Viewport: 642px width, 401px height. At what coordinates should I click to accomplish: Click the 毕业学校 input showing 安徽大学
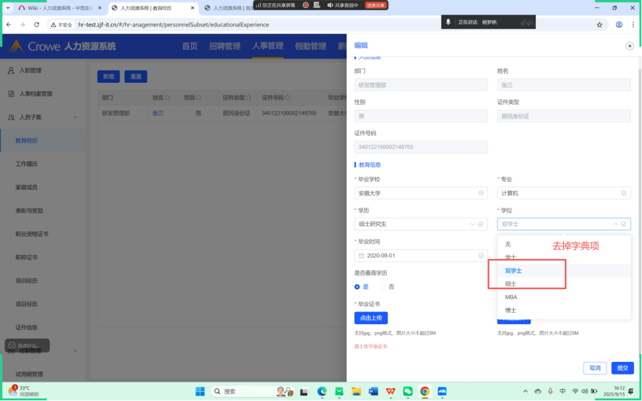[x=421, y=193]
